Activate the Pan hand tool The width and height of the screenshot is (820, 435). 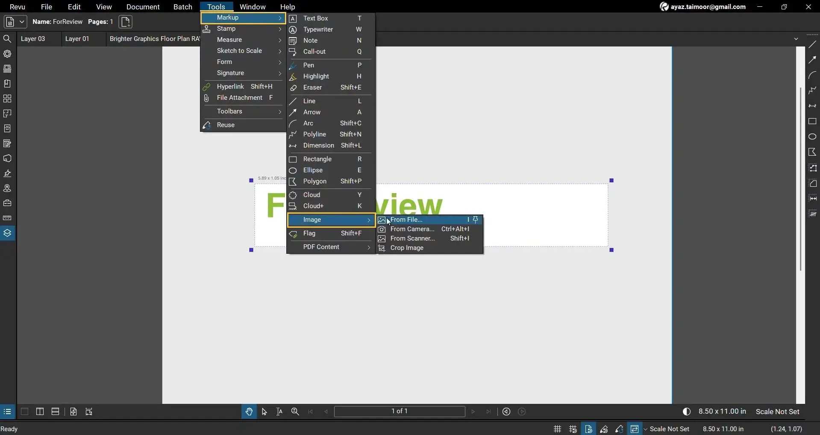[249, 412]
